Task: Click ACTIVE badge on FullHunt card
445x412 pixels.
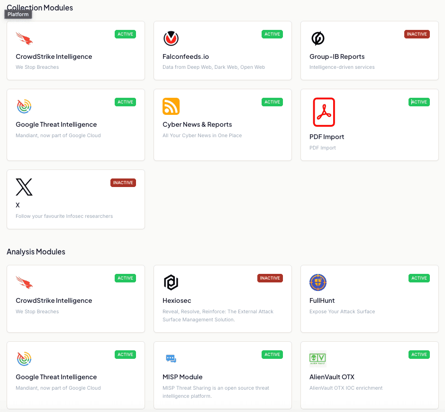Action: tap(419, 278)
